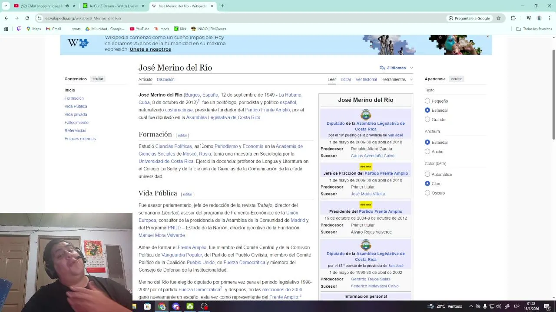Open a new browser tab
This screenshot has height=312, width=556.
[x=222, y=6]
